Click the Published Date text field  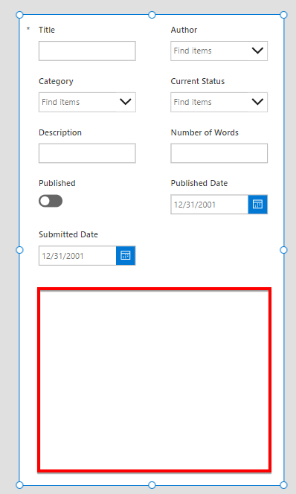click(x=210, y=204)
